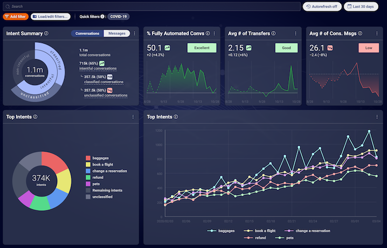Click the intentful conversations link
Viewport: 387px width, 248px height.
[x=98, y=69]
